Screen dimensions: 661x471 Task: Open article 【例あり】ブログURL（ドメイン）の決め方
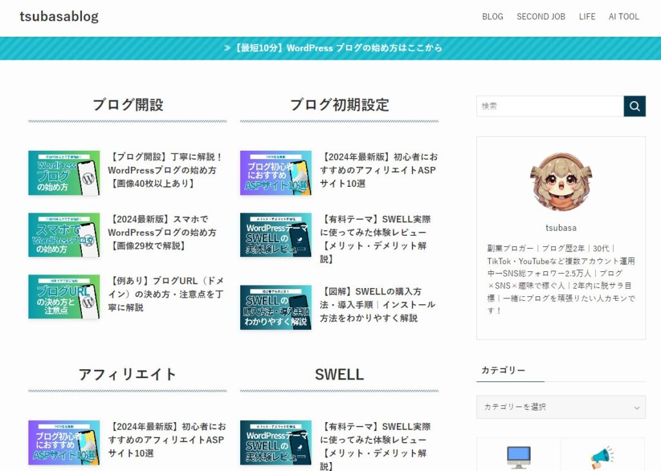pos(166,294)
